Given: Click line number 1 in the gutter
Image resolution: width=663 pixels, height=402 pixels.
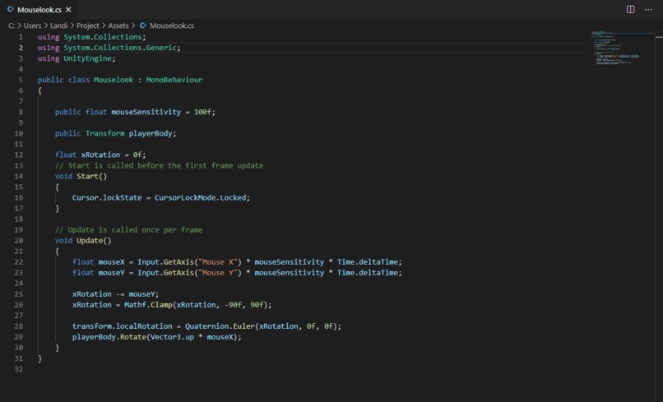Looking at the screenshot, I should click(x=21, y=37).
